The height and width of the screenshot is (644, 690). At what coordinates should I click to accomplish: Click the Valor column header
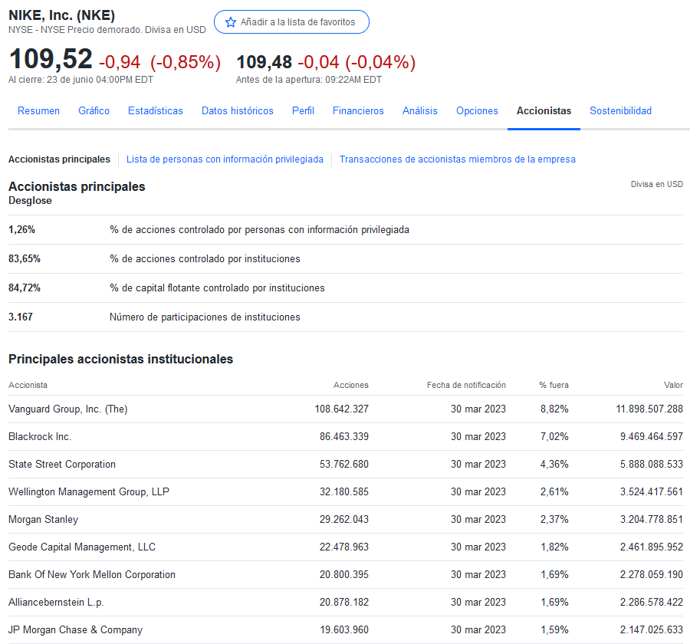673,385
